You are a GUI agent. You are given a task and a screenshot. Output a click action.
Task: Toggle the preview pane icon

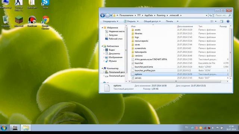[x=221, y=22]
